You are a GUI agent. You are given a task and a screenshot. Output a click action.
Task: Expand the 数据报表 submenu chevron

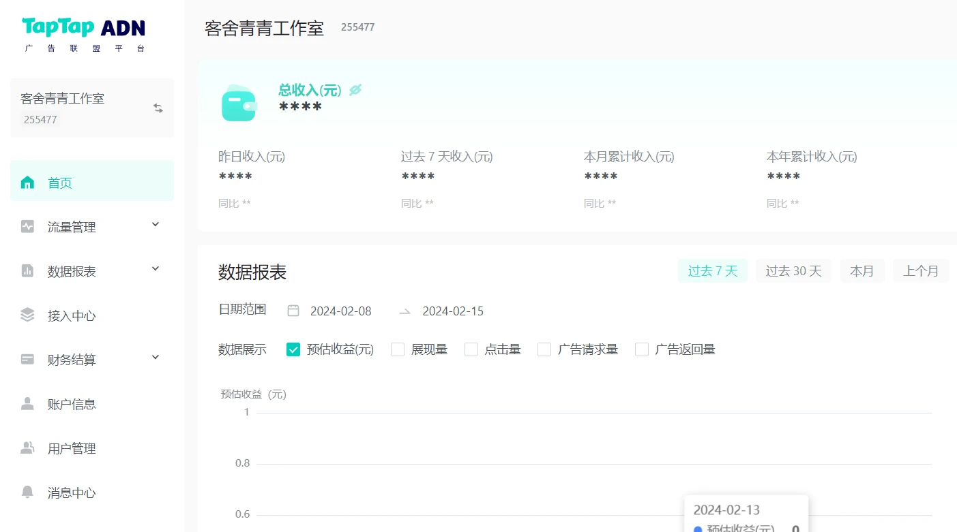tap(155, 268)
